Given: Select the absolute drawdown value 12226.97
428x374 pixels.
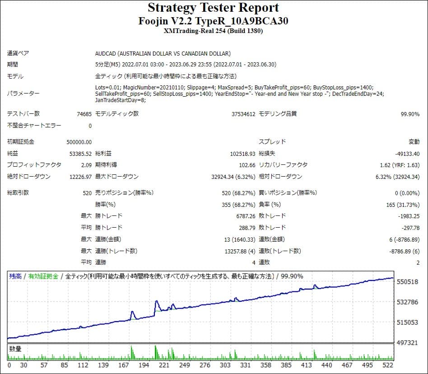Looking at the screenshot, I should coord(80,177).
